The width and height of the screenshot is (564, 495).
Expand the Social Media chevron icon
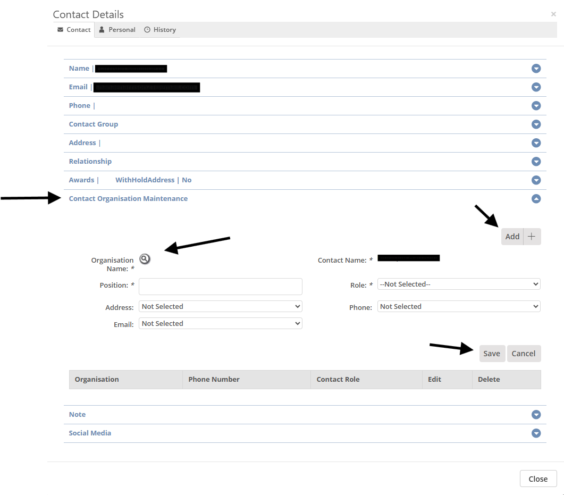(536, 433)
